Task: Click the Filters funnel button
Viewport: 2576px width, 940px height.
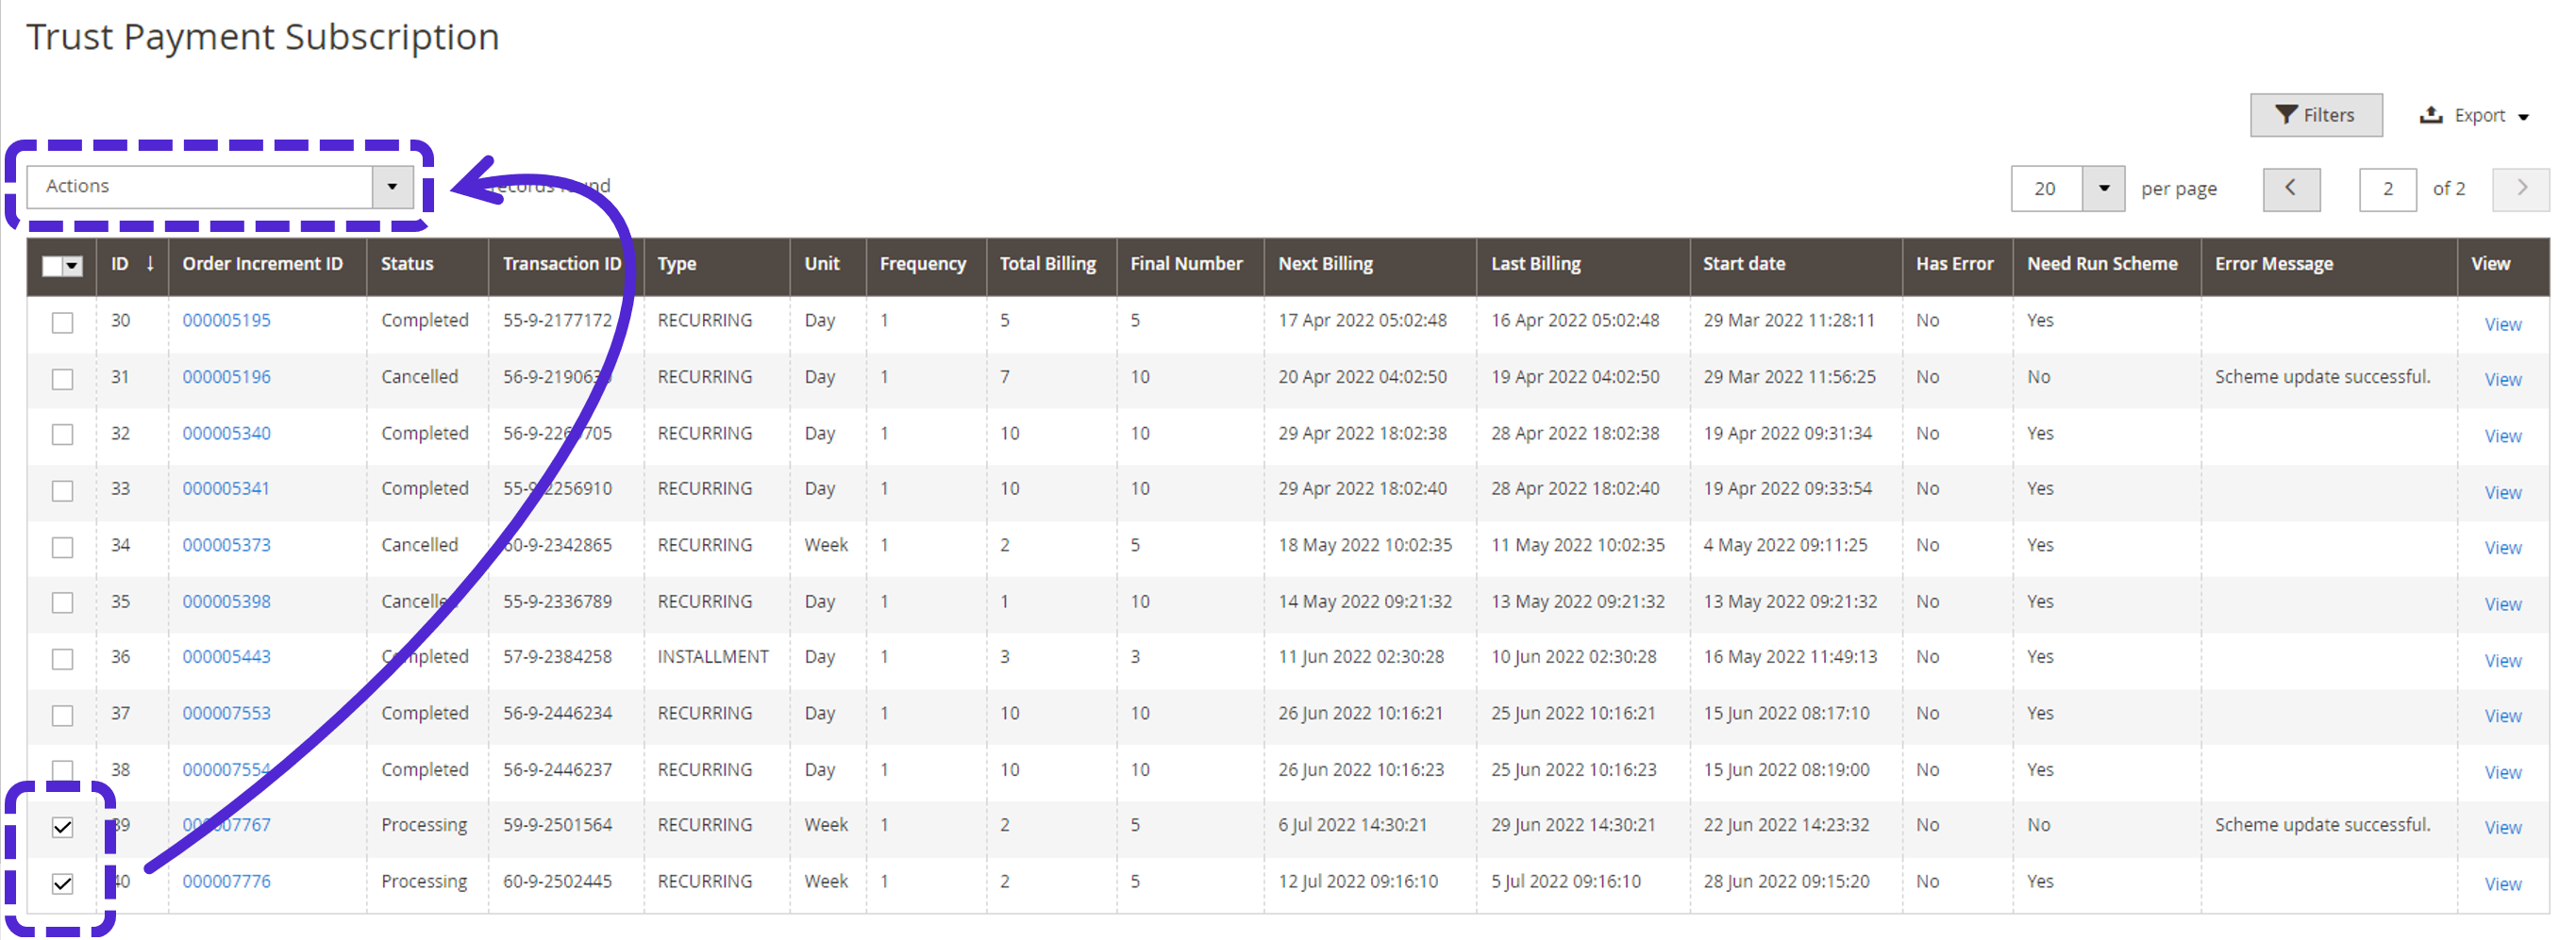Action: click(x=2314, y=115)
